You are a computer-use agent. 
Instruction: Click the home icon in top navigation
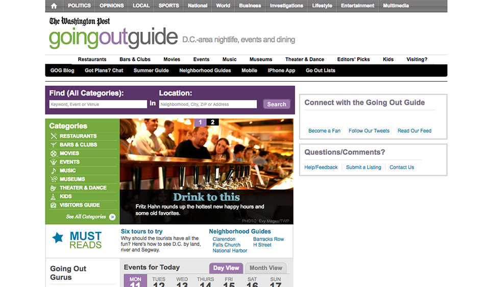[x=54, y=6]
